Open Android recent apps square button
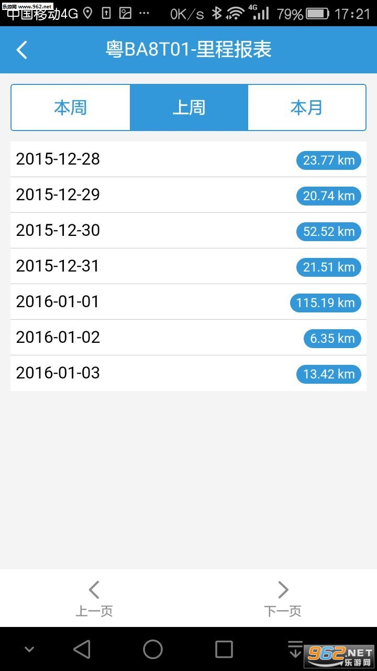 (x=224, y=650)
